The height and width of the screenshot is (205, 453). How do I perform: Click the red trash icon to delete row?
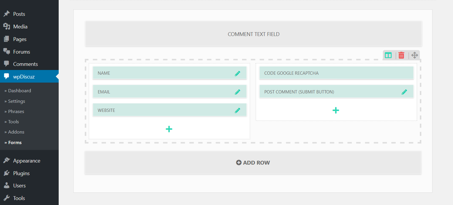tap(401, 55)
